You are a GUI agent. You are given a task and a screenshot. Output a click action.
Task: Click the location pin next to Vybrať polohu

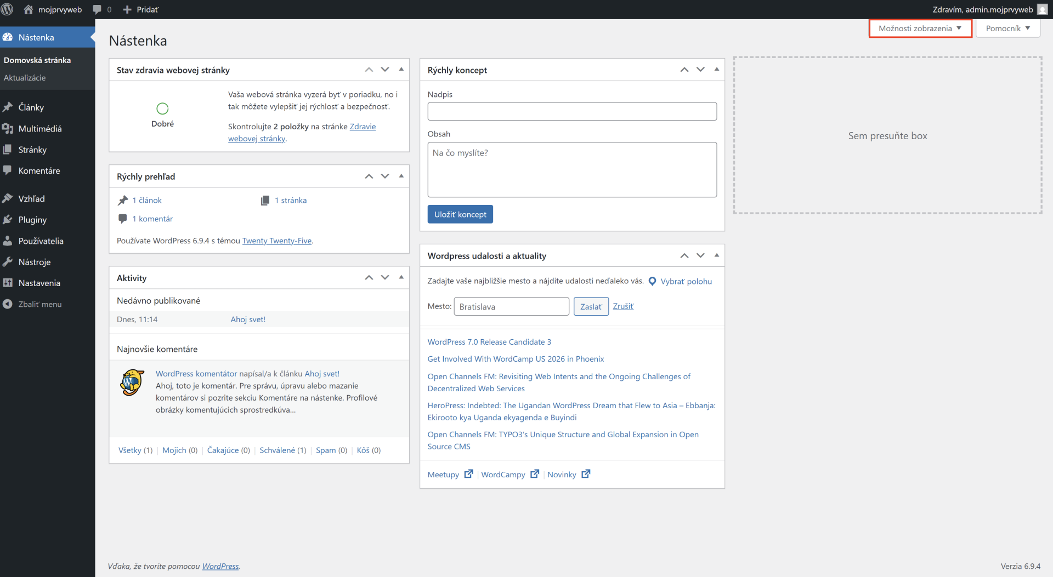tap(652, 281)
